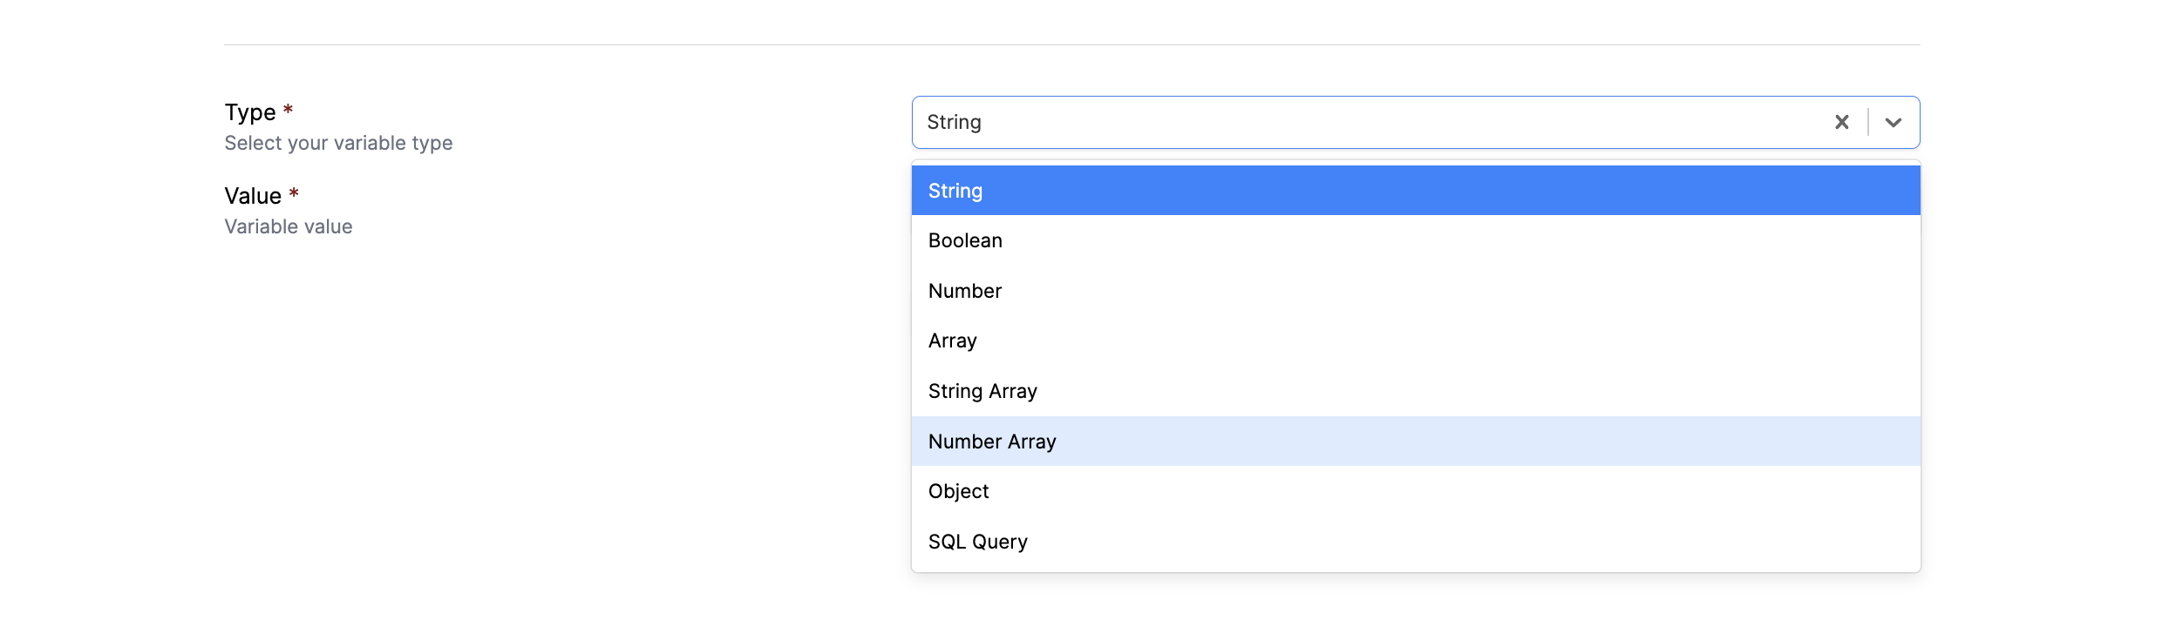2169x620 pixels.
Task: Choose Boolean from the type list
Action: pyautogui.click(x=1416, y=240)
